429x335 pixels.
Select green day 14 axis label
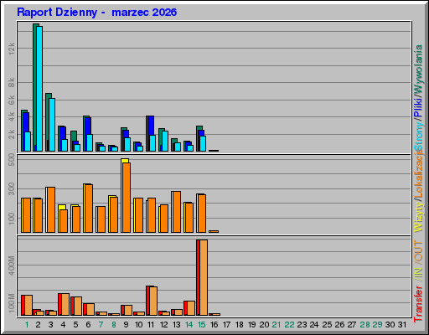click(x=189, y=325)
